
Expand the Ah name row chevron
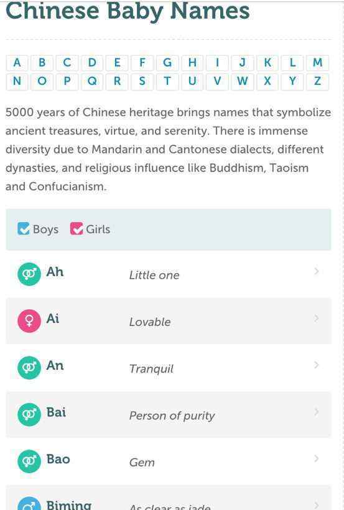coord(317,271)
